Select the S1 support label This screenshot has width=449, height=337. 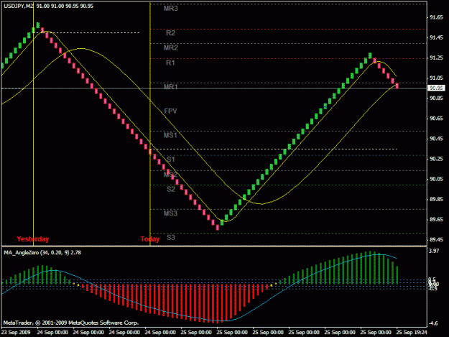coord(171,160)
